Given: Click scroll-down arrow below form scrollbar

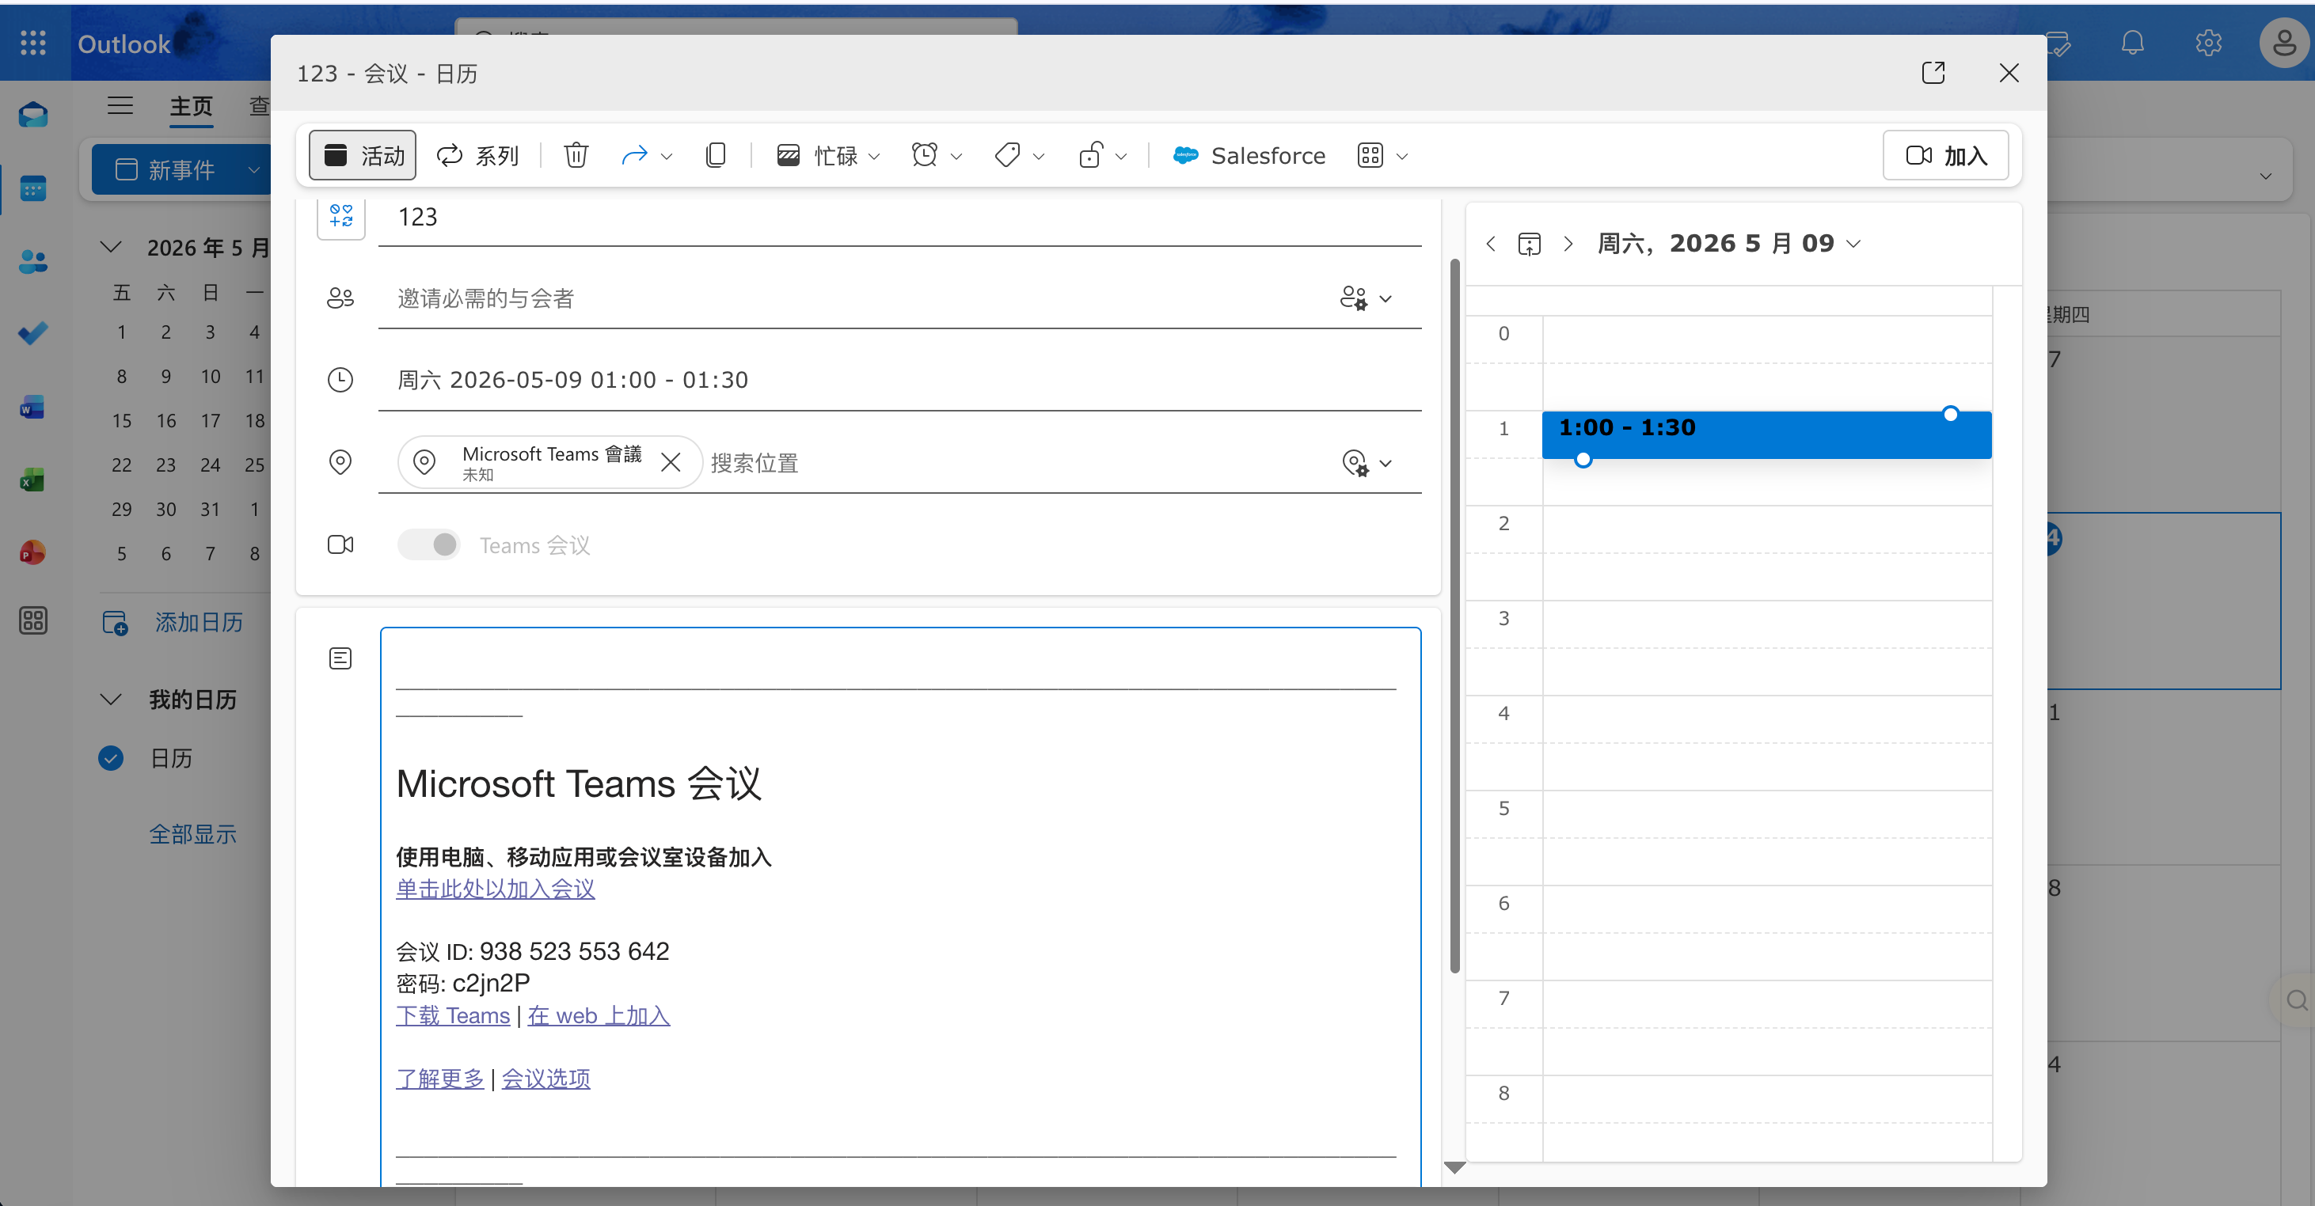Looking at the screenshot, I should (x=1455, y=1167).
